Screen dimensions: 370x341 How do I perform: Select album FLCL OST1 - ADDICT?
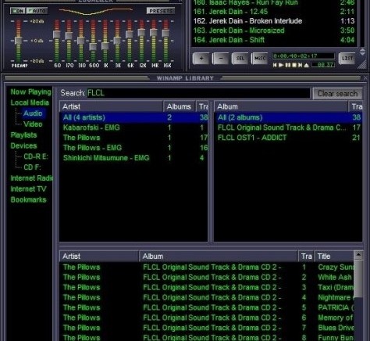288,138
